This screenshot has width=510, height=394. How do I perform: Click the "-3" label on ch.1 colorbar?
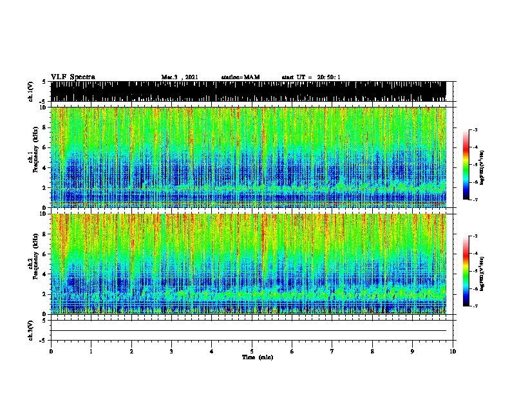tap(475, 129)
